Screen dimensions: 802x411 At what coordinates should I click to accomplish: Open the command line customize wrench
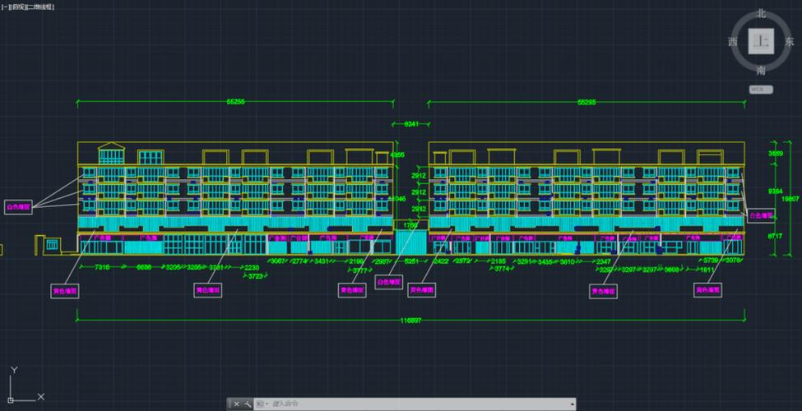click(248, 404)
